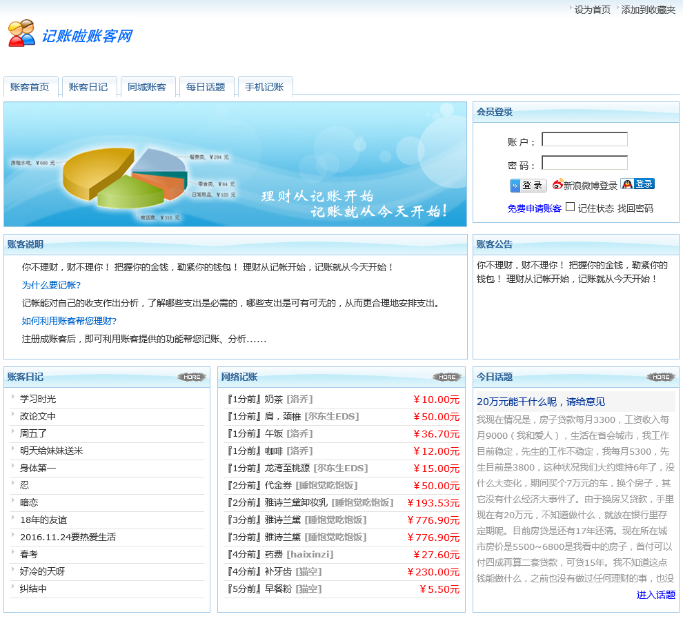Click the 肩，颈椎 record entry
Image resolution: width=683 pixels, height=621 pixels.
point(283,417)
